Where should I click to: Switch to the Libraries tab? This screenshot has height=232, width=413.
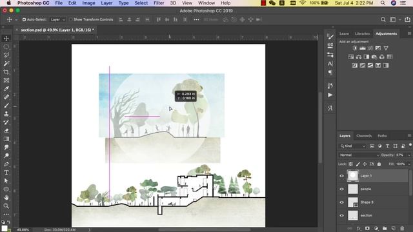pyautogui.click(x=362, y=34)
